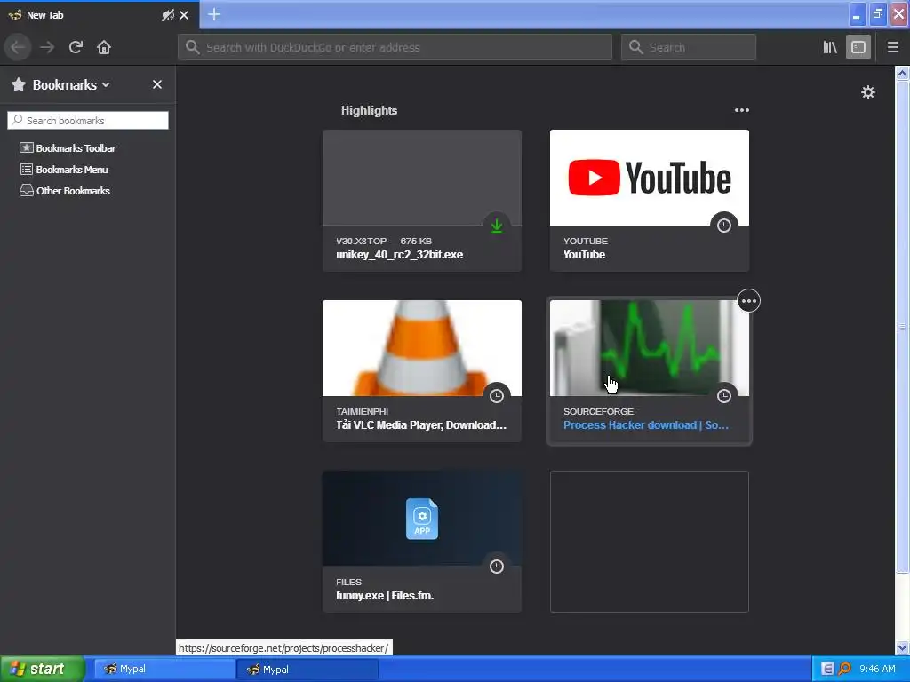Click the Tải VLC Media Player title

click(421, 425)
